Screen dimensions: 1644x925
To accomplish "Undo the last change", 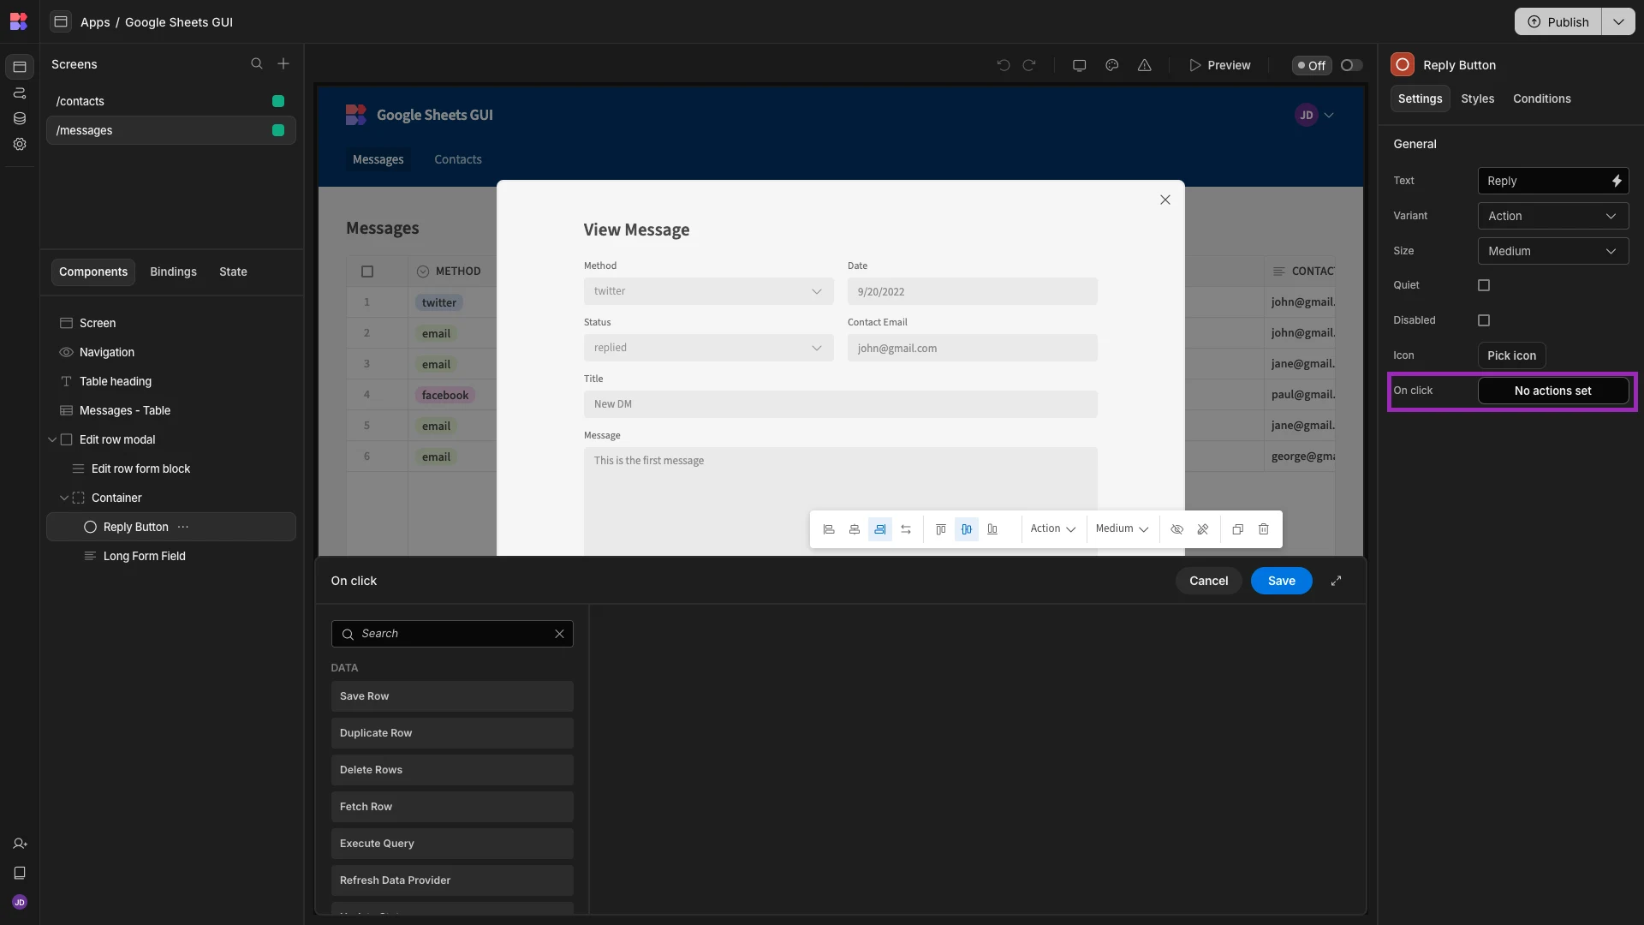I will click(1004, 65).
